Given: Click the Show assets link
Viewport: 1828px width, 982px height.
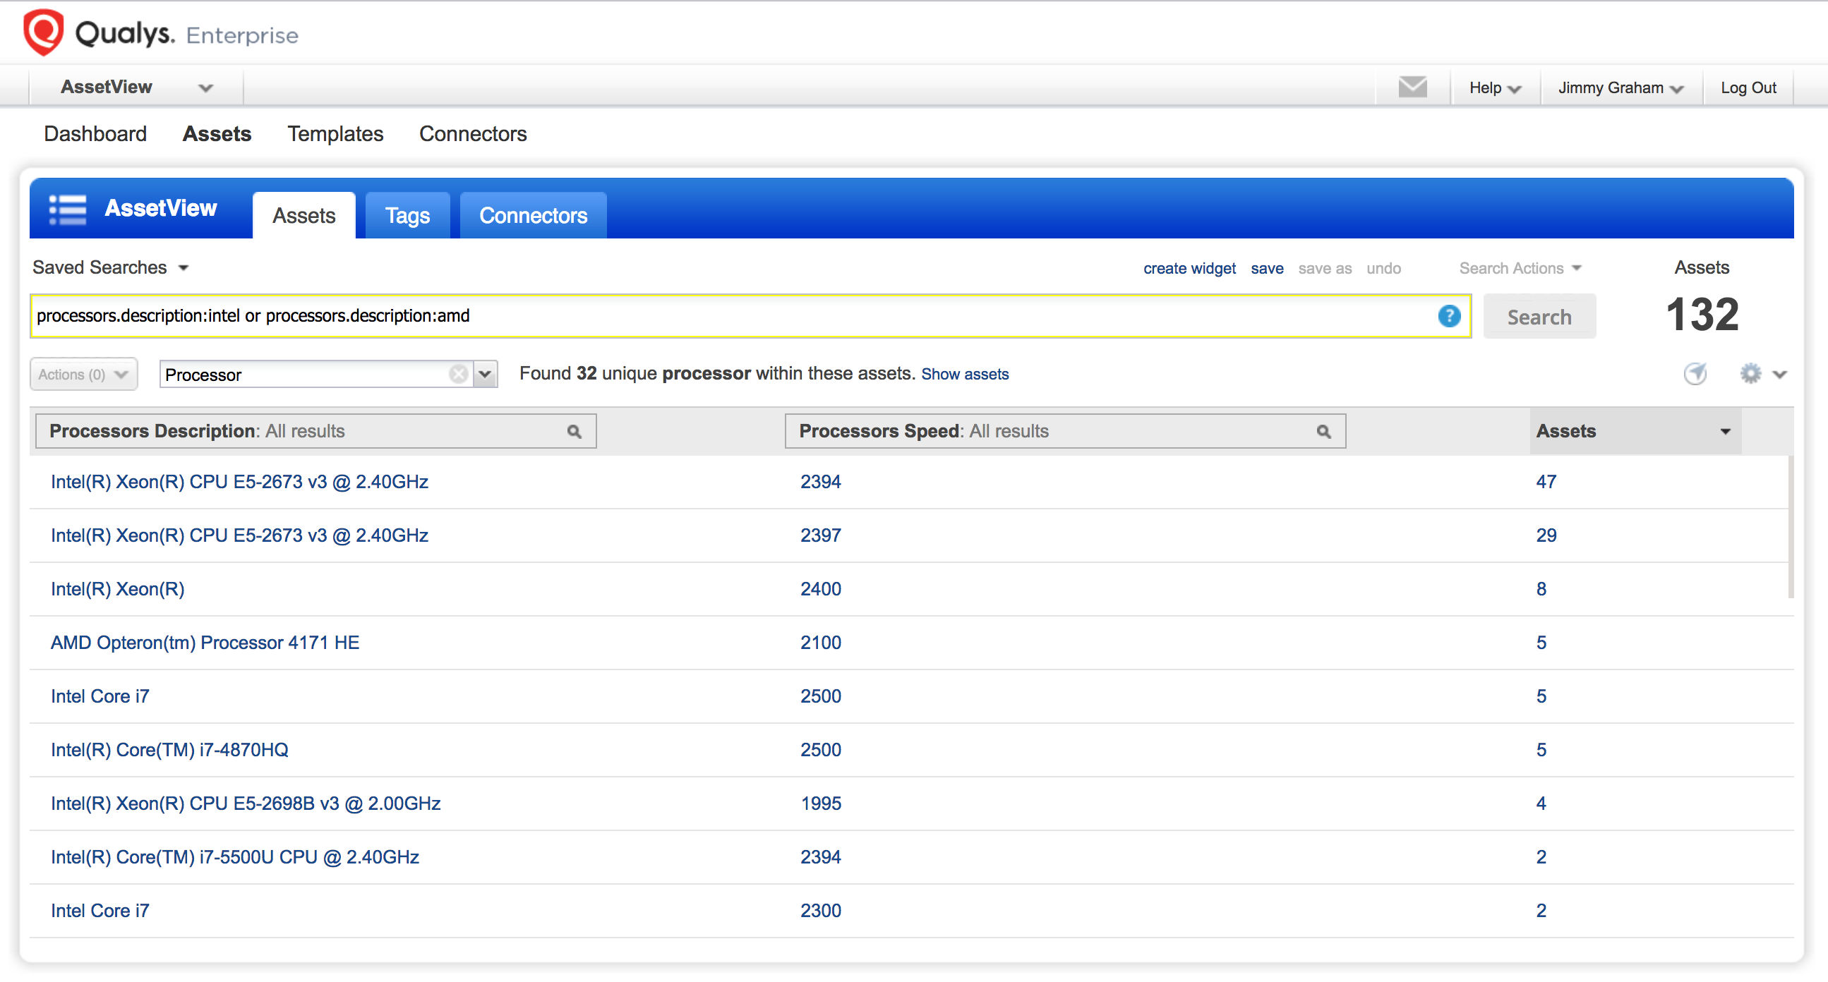Looking at the screenshot, I should click(964, 374).
